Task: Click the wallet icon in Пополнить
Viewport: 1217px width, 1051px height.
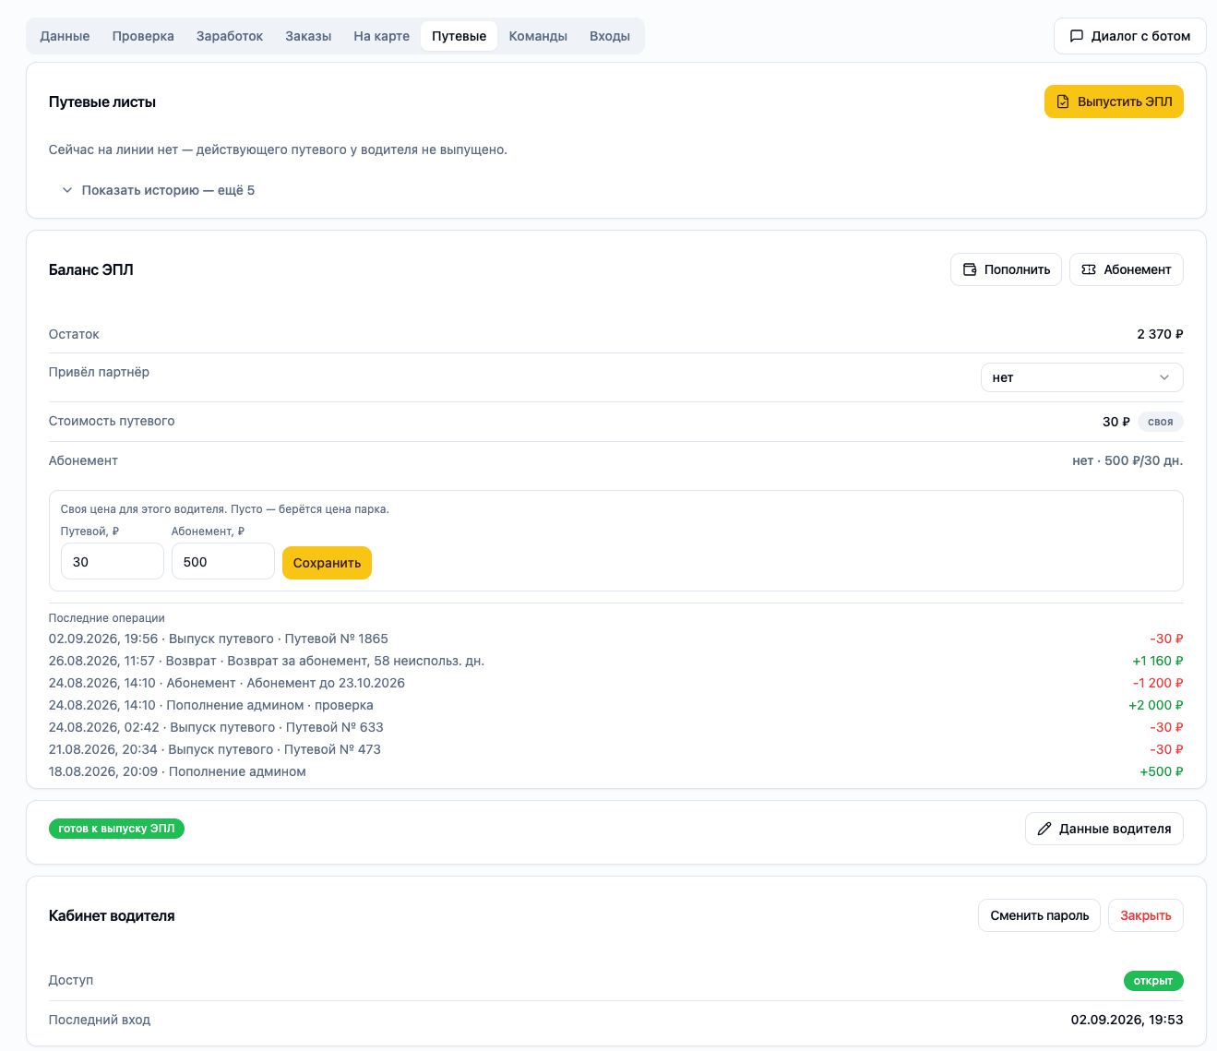Action: tap(970, 269)
